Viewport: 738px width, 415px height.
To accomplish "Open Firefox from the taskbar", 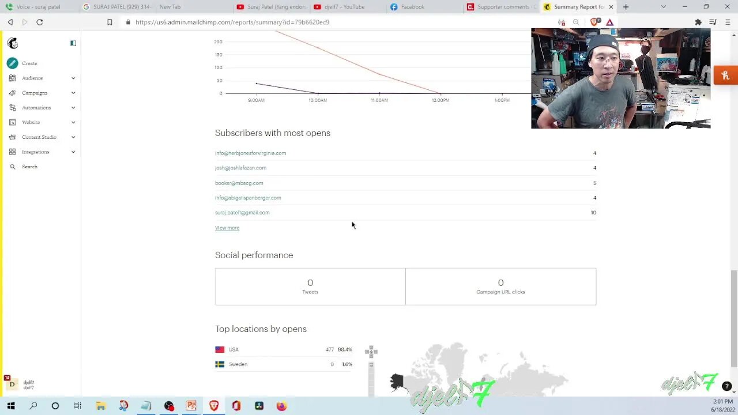I will click(x=281, y=406).
